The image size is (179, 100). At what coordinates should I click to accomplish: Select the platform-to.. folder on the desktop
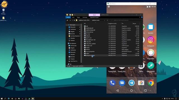[x=3, y=19]
